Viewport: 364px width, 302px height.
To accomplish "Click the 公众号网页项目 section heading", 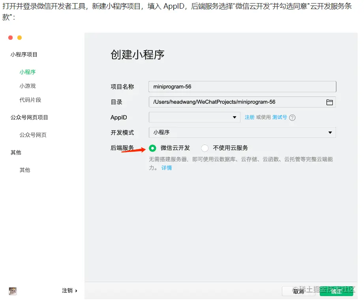I will point(29,117).
